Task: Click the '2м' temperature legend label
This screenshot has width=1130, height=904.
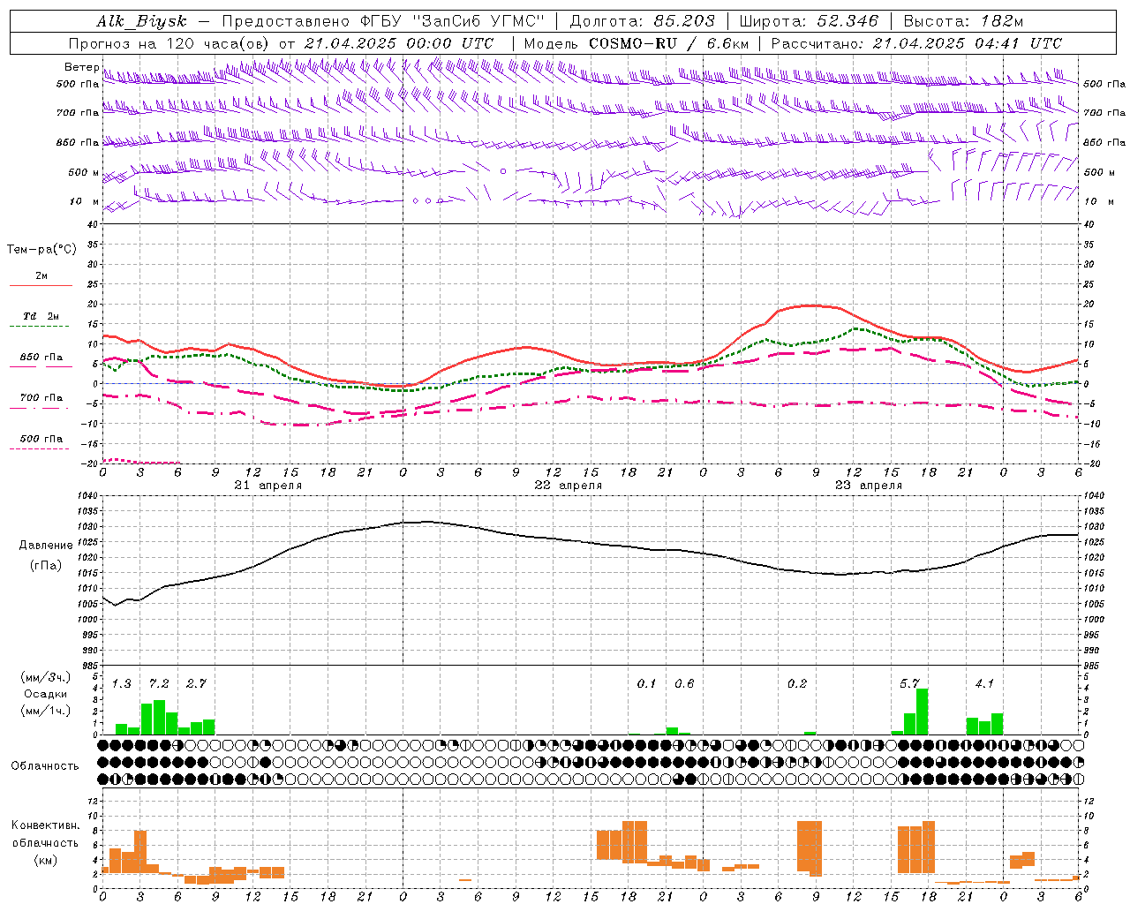Action: [x=41, y=276]
